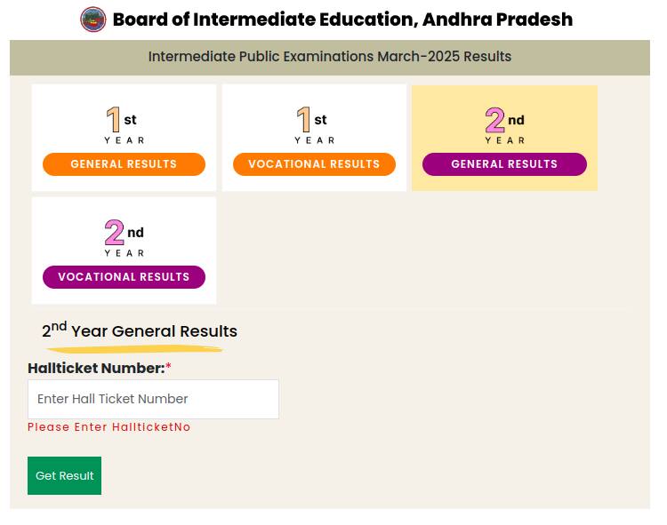Click the YEAR text on the 1st Year General card
Screen dimensions: 667x525
(x=125, y=140)
